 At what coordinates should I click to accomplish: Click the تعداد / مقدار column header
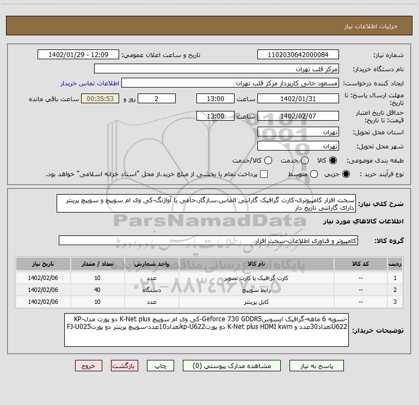(x=97, y=264)
